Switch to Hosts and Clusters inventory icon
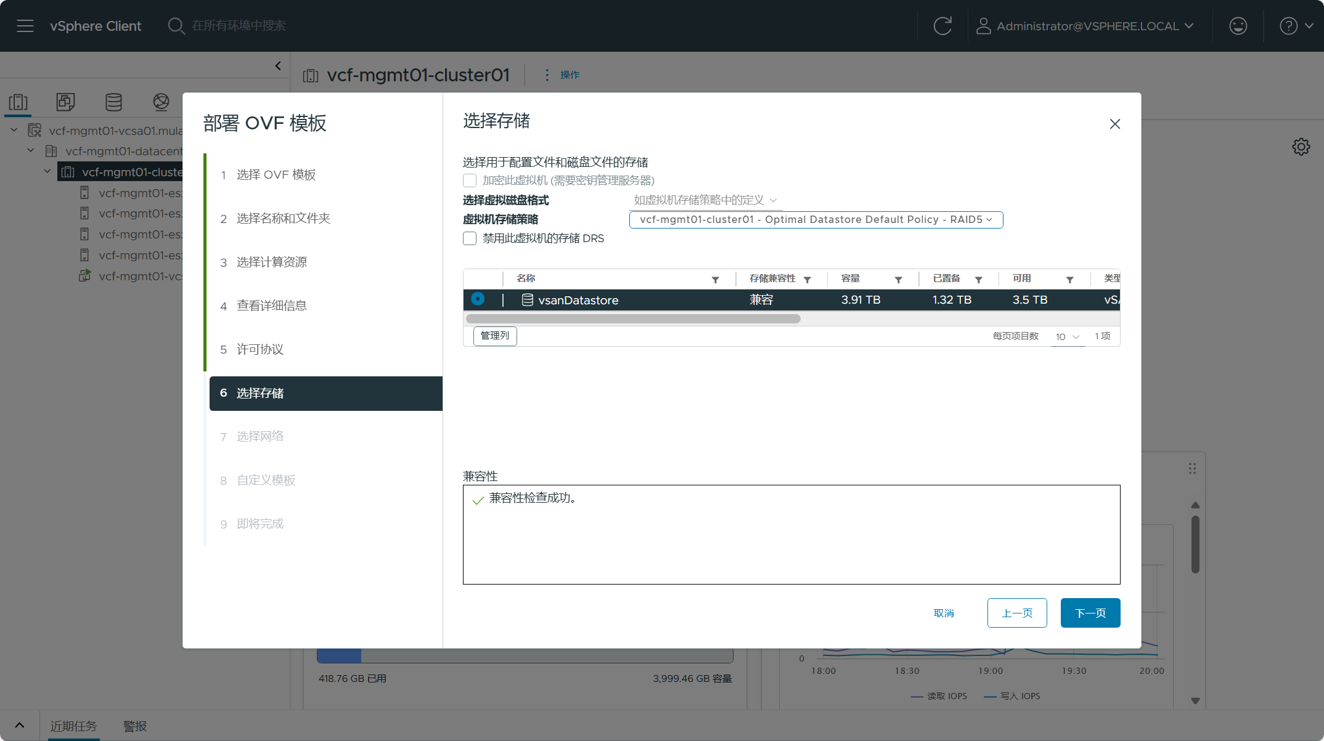Image resolution: width=1324 pixels, height=741 pixels. [x=18, y=102]
